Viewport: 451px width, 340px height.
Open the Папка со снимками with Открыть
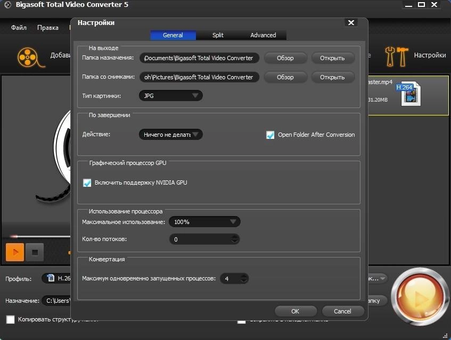click(x=332, y=77)
